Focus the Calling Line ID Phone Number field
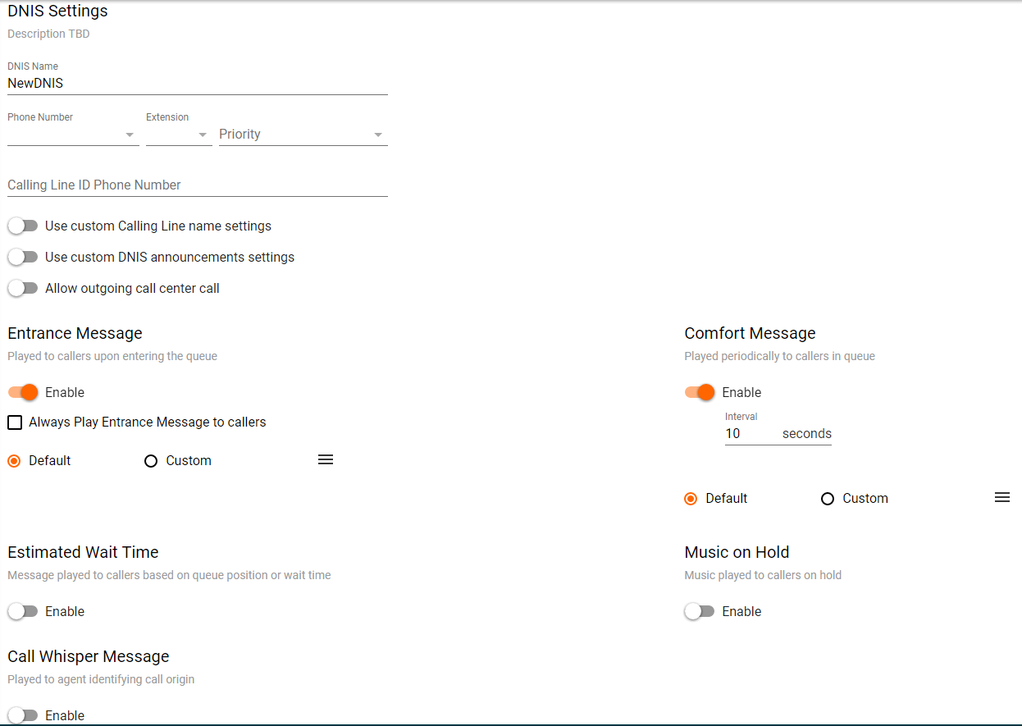The height and width of the screenshot is (726, 1022). click(197, 185)
